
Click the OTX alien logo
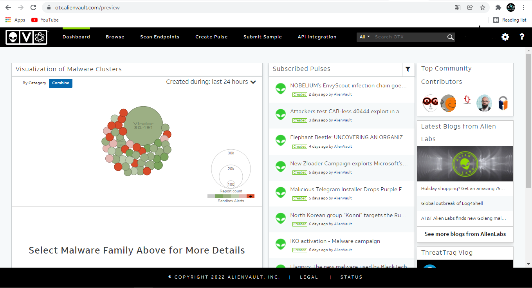pos(27,37)
